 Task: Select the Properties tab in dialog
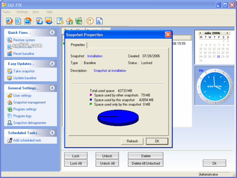pyautogui.click(x=78, y=45)
